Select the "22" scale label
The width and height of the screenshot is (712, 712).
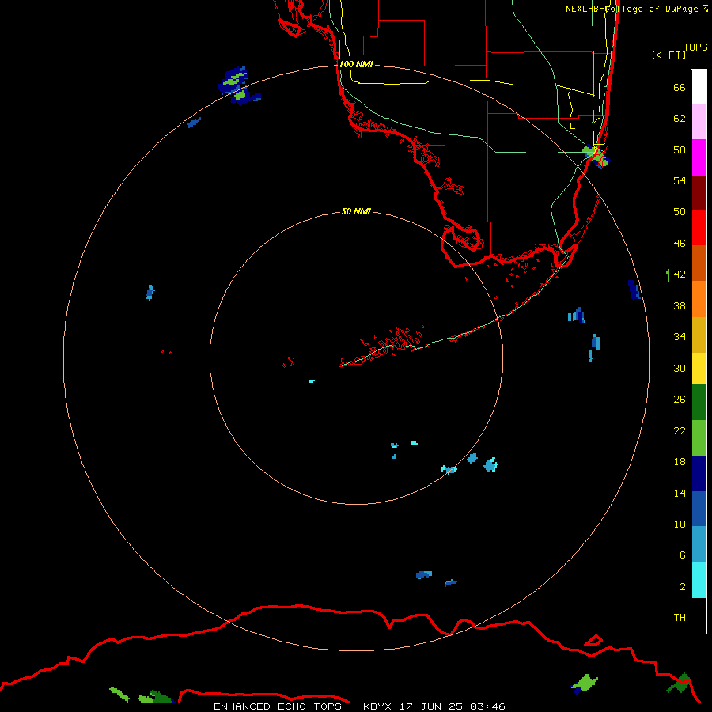coord(680,430)
